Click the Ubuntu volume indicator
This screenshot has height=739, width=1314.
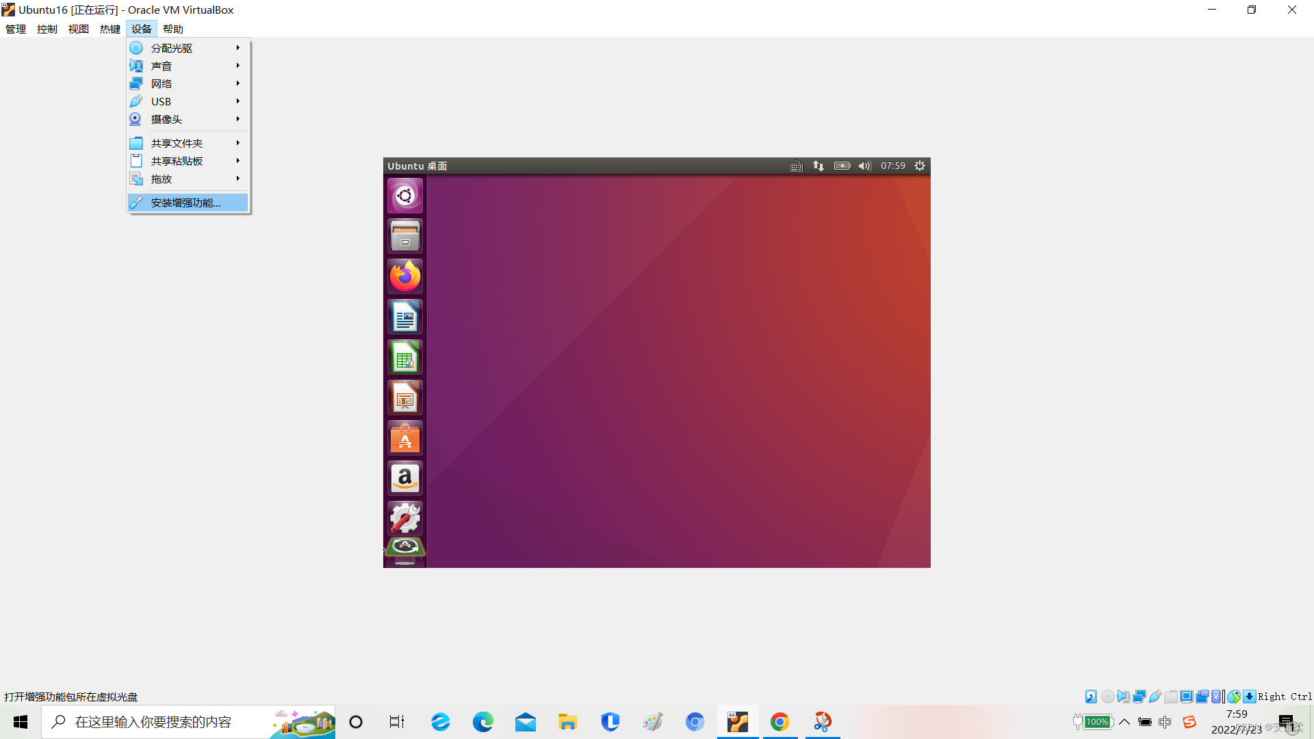click(864, 166)
